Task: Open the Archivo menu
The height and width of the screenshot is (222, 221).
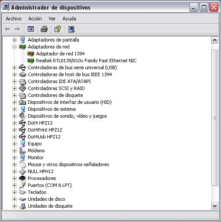Action: point(13,19)
